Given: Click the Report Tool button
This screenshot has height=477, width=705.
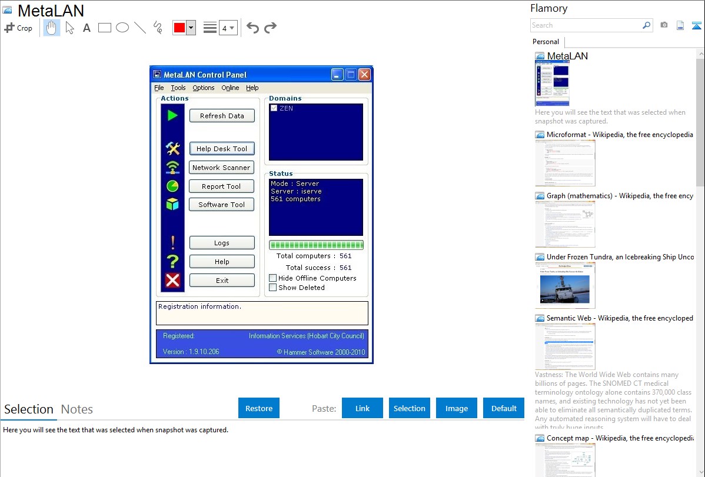Looking at the screenshot, I should point(221,186).
